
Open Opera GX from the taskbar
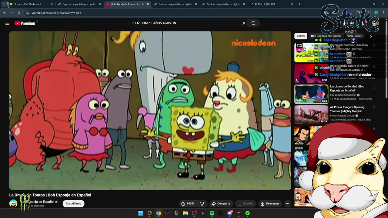(150, 213)
